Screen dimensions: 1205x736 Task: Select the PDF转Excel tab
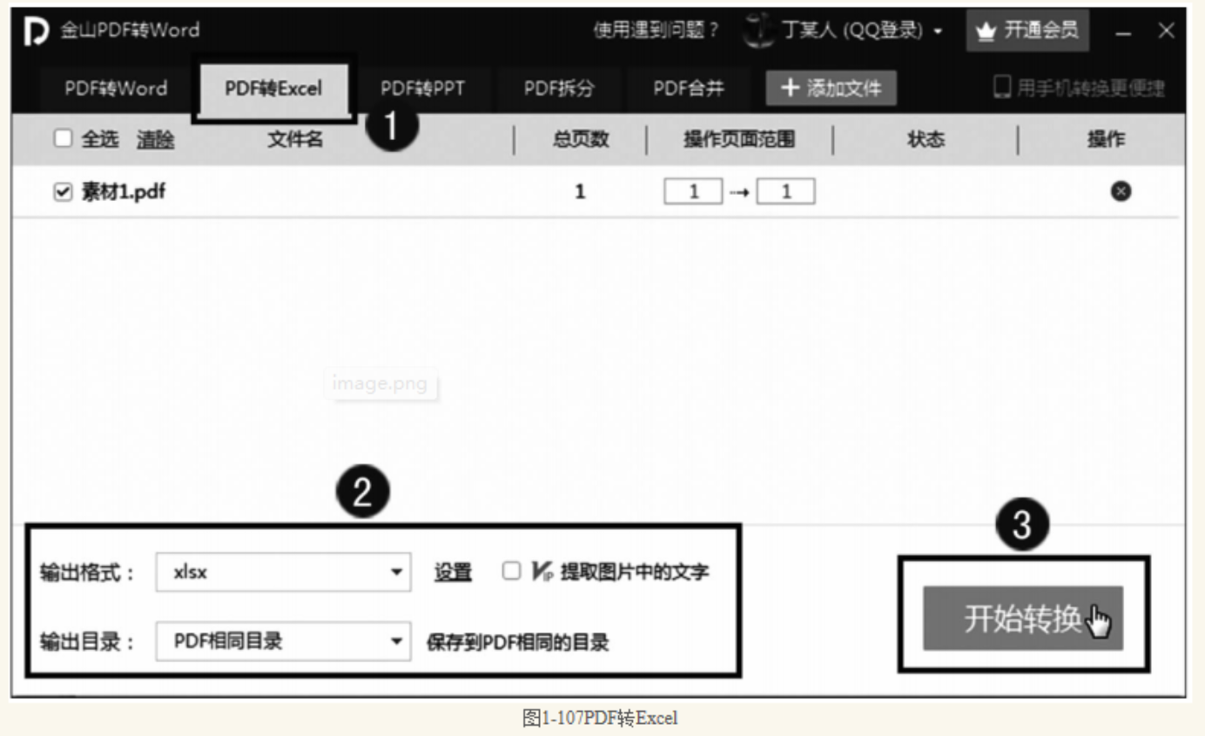273,88
